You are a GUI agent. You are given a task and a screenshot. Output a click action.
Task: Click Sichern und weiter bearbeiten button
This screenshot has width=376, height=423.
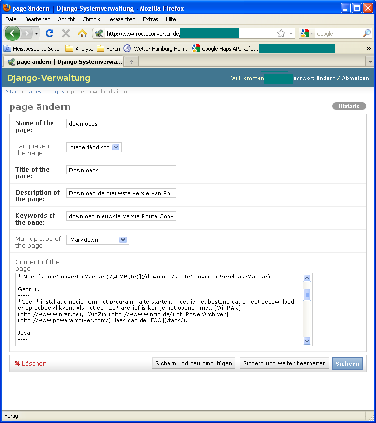coord(284,363)
